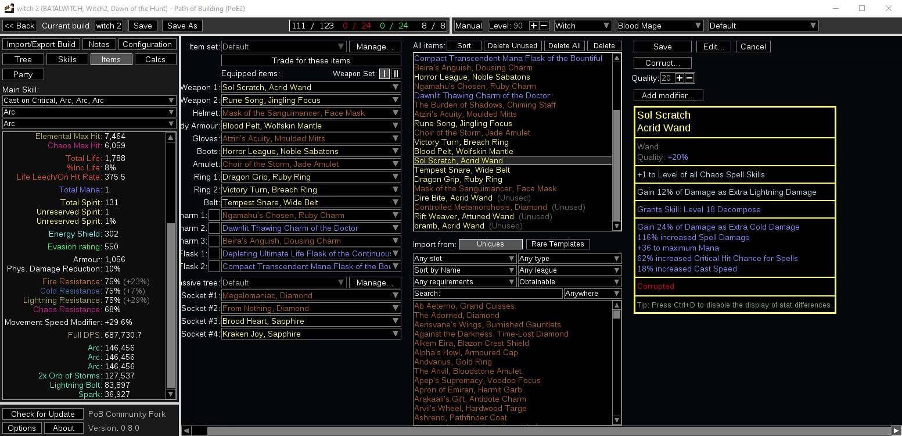902x436 pixels.
Task: Click the down arrow of the stats list scrollbar
Action: (x=171, y=394)
